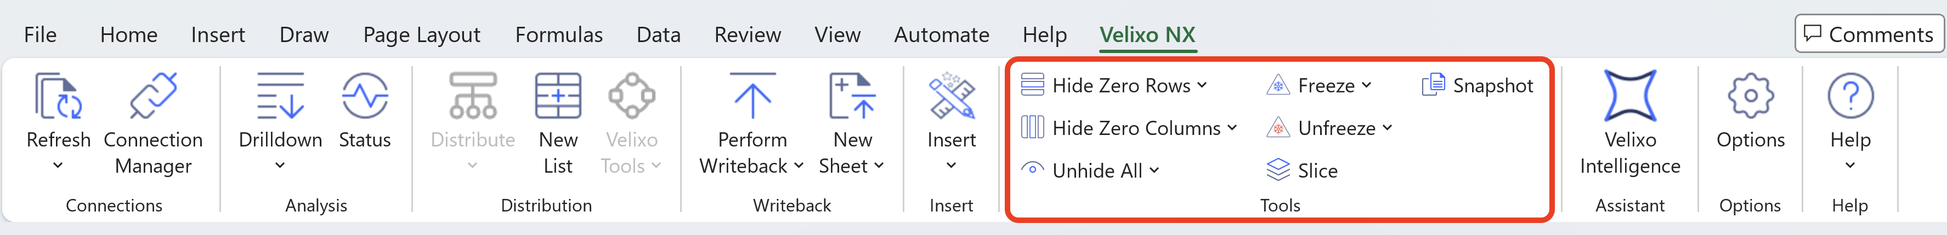The image size is (1947, 235).
Task: Open the Velixo Options gear
Action: point(1750,96)
